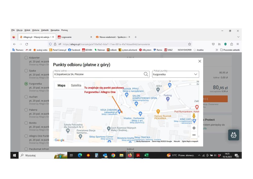Open the Pokaż punkty Furgonetka dropdown
The width and height of the screenshot is (253, 179).
click(176, 74)
